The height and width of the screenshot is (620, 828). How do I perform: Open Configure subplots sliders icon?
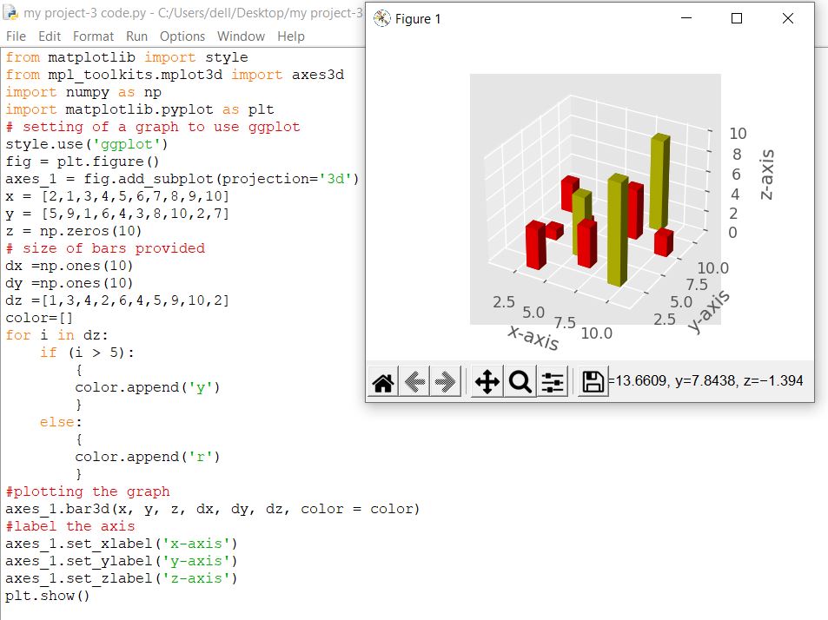coord(553,382)
